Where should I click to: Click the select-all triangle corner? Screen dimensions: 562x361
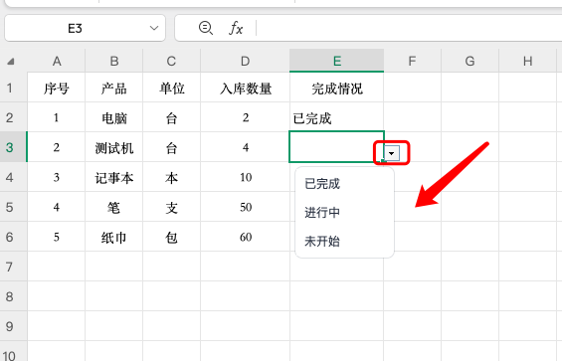11,62
